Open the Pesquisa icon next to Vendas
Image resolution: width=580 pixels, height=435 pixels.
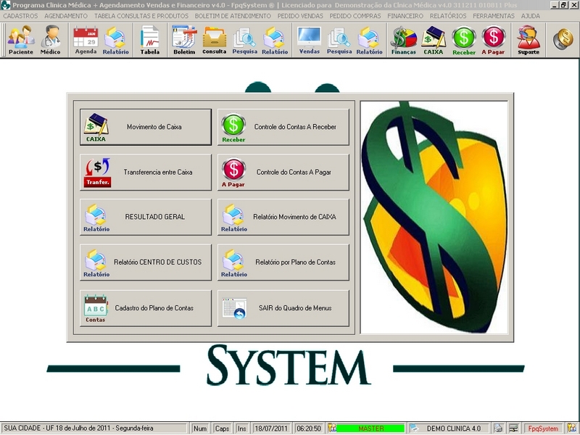click(339, 40)
